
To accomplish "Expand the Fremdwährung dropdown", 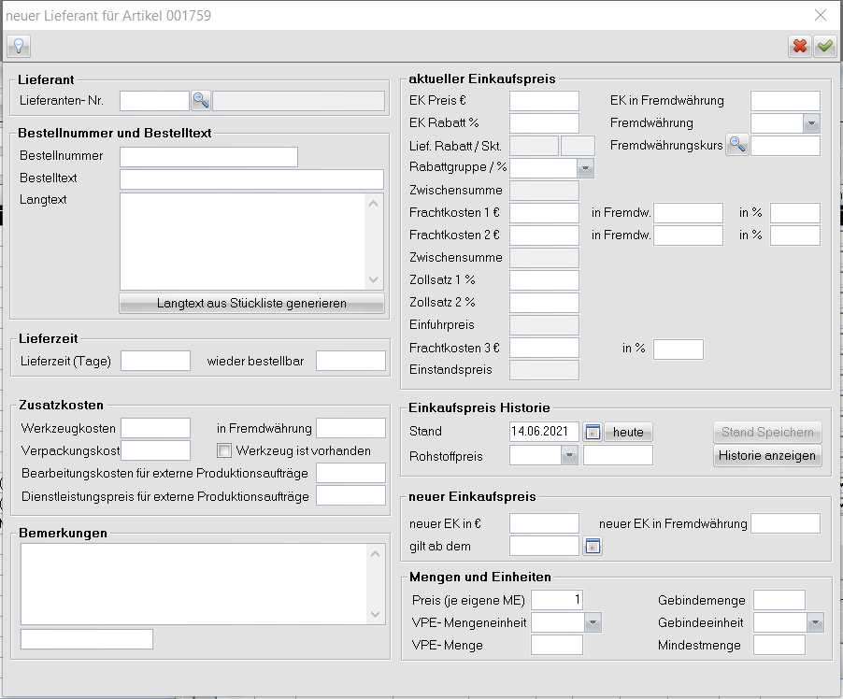I will 811,123.
